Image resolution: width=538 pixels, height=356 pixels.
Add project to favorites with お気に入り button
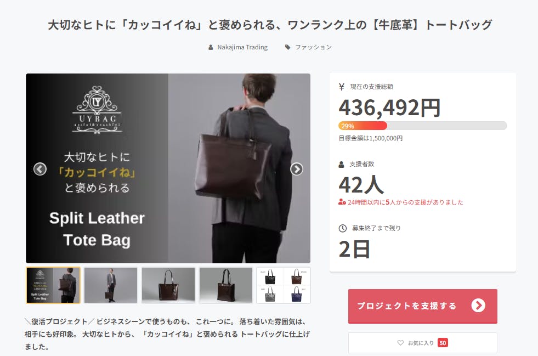tap(423, 343)
